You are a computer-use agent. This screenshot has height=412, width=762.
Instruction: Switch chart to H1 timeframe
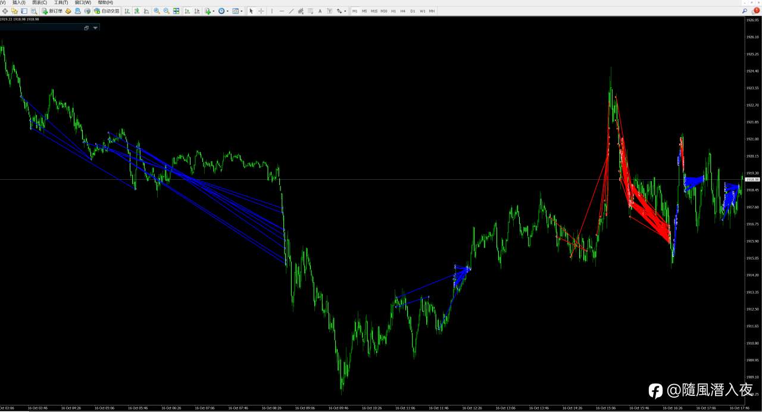[x=394, y=11]
